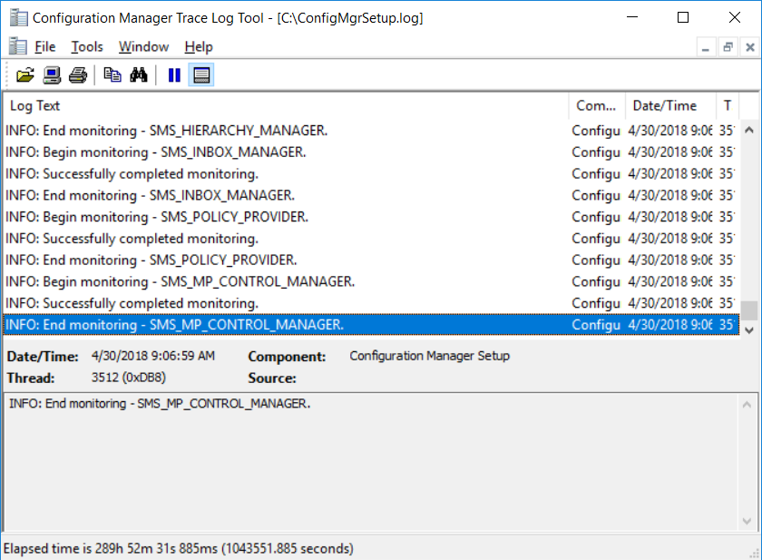This screenshot has width=762, height=560.
Task: Select row Begin monitoring - SMS_MP_CONTROL_MANAGER
Action: [372, 281]
